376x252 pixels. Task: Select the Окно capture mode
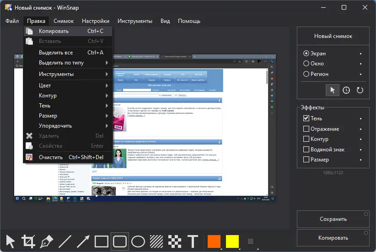[313, 64]
